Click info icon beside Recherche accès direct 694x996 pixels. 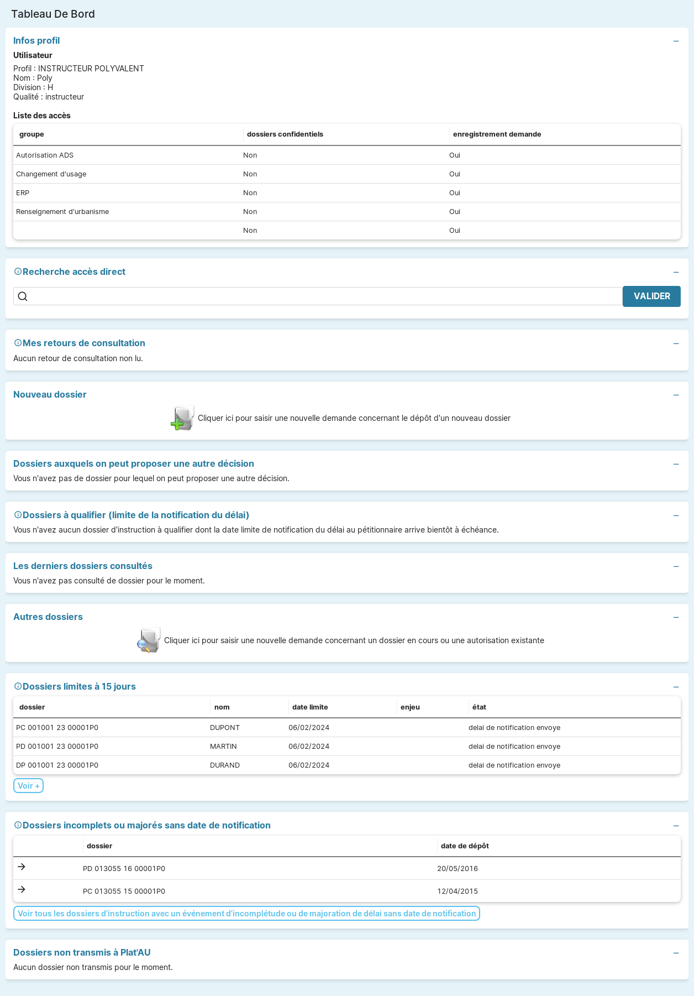coord(18,272)
